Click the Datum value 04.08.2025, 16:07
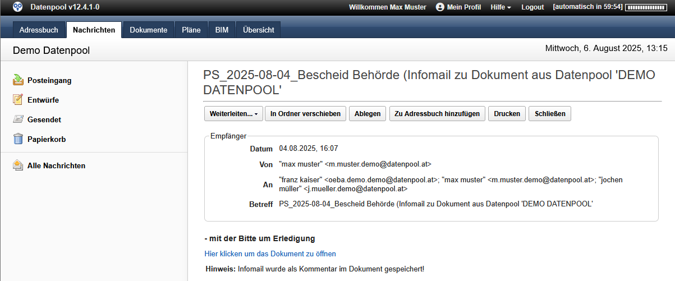675x281 pixels. 309,149
